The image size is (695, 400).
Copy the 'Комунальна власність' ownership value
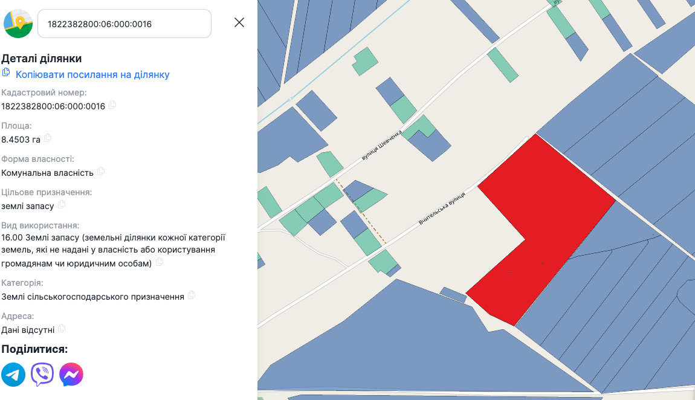click(x=101, y=172)
